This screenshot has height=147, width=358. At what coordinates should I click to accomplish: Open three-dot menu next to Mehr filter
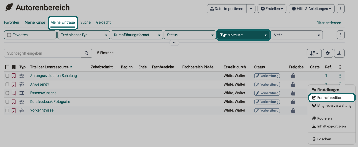click(341, 35)
